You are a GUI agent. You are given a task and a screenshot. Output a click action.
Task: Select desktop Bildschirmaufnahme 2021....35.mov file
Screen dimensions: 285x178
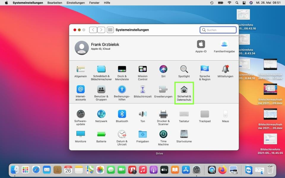(x=270, y=119)
